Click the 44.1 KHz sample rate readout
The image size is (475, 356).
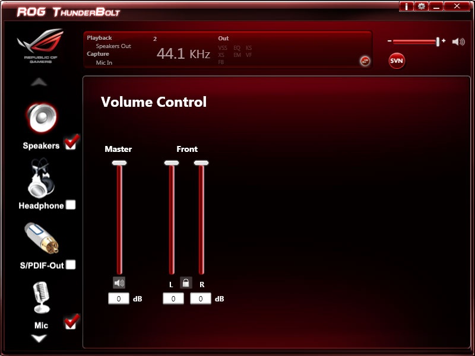[x=183, y=54]
